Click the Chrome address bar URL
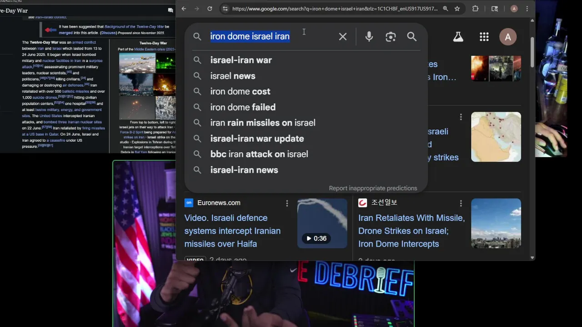The height and width of the screenshot is (327, 582). tap(335, 9)
